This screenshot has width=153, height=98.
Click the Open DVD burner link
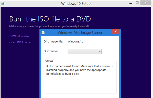click(x=20, y=42)
